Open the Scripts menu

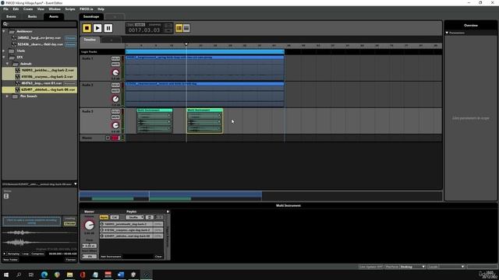point(70,9)
